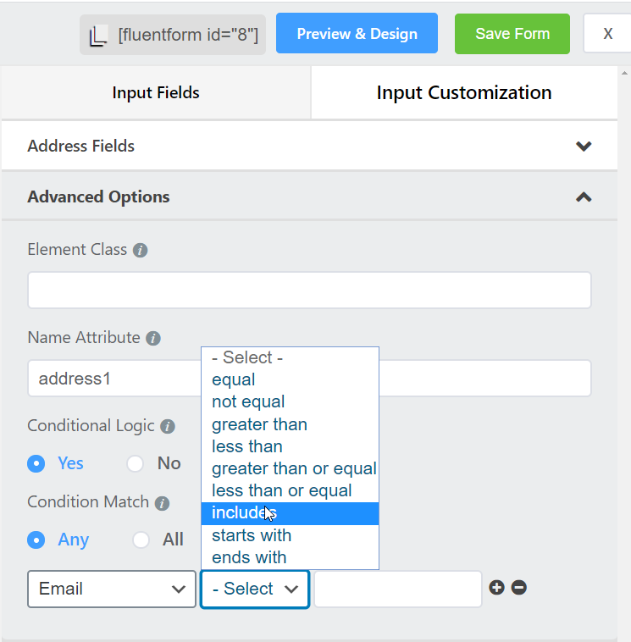Click the Element Class info icon
The height and width of the screenshot is (642, 631).
coord(141,251)
